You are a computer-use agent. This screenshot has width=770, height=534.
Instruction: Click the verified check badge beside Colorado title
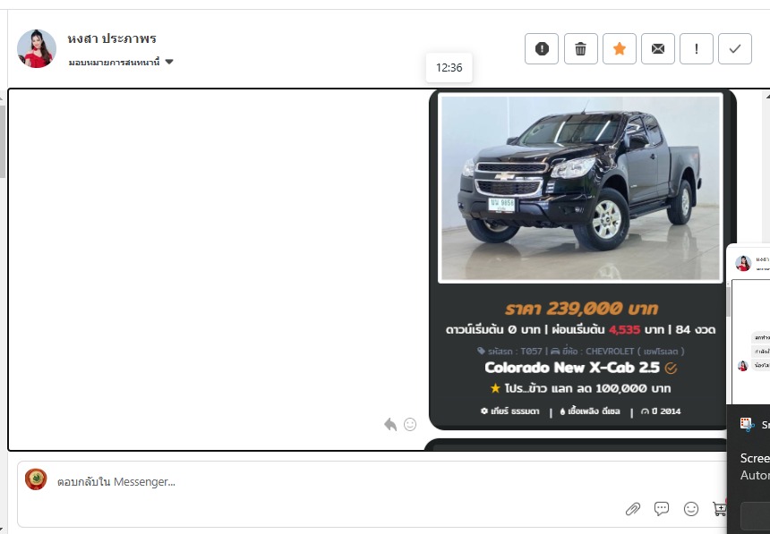(x=671, y=369)
